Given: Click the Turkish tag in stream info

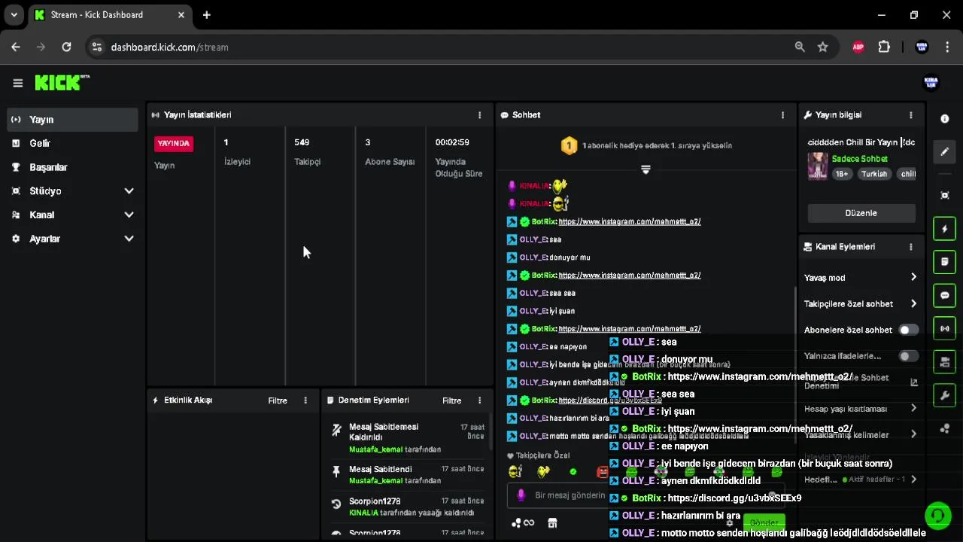Looking at the screenshot, I should coord(874,174).
